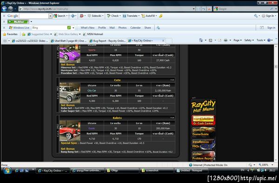The image size is (279, 183).
Task: Click the silver Cute car thumbnail
Action: point(70,93)
